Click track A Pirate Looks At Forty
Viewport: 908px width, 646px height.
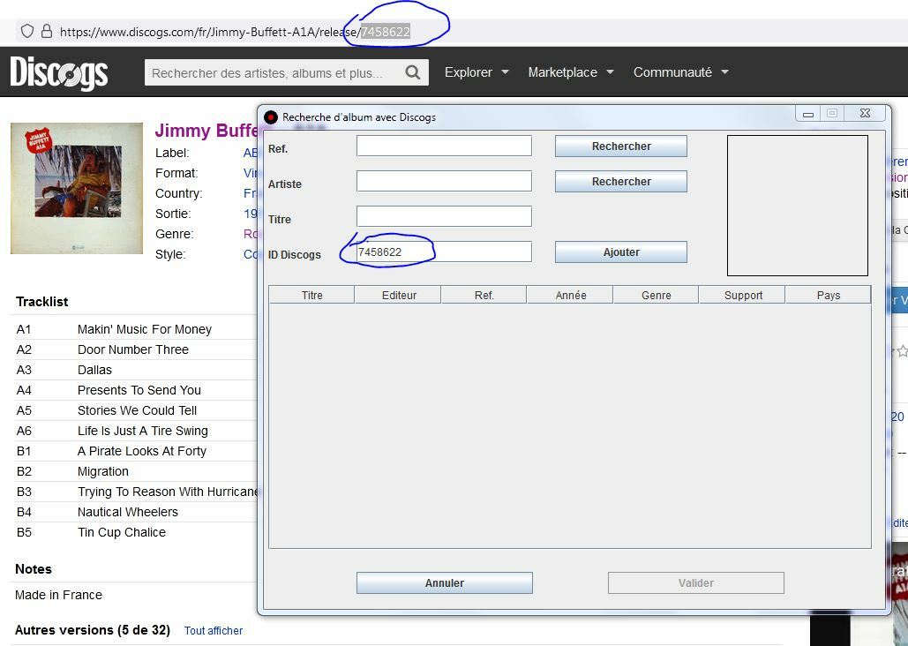(x=141, y=451)
